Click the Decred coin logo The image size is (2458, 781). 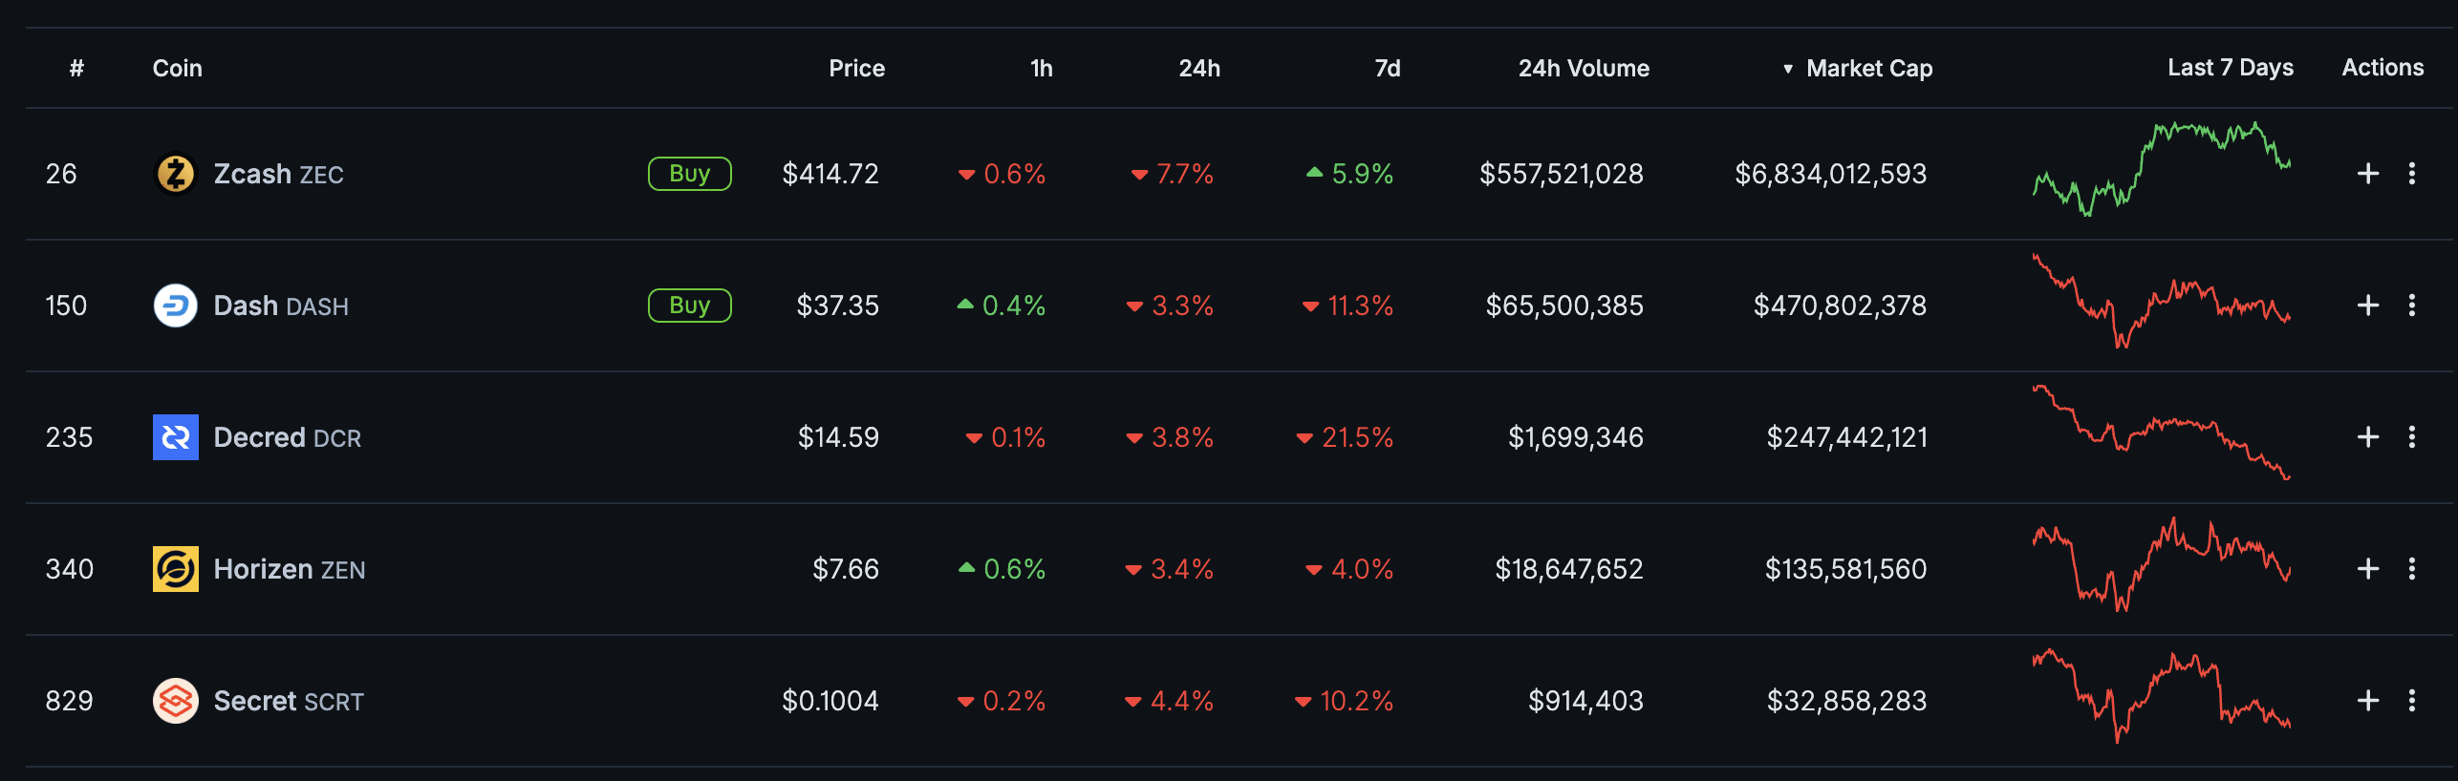(177, 437)
